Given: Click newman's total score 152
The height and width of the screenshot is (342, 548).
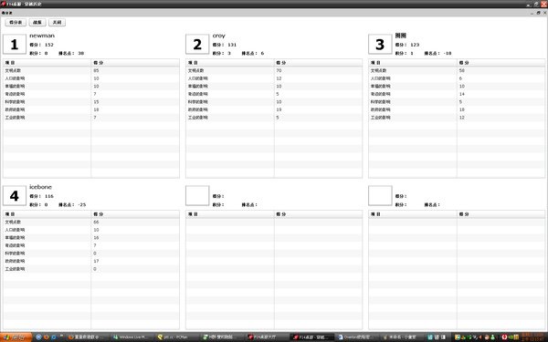Looking at the screenshot, I should point(49,45).
